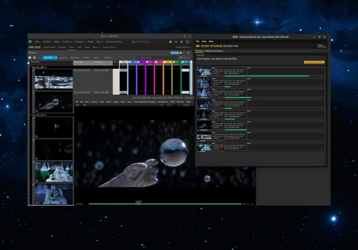Open the All Pages dropdown in Flow
This screenshot has height=250, width=358.
(80, 42)
